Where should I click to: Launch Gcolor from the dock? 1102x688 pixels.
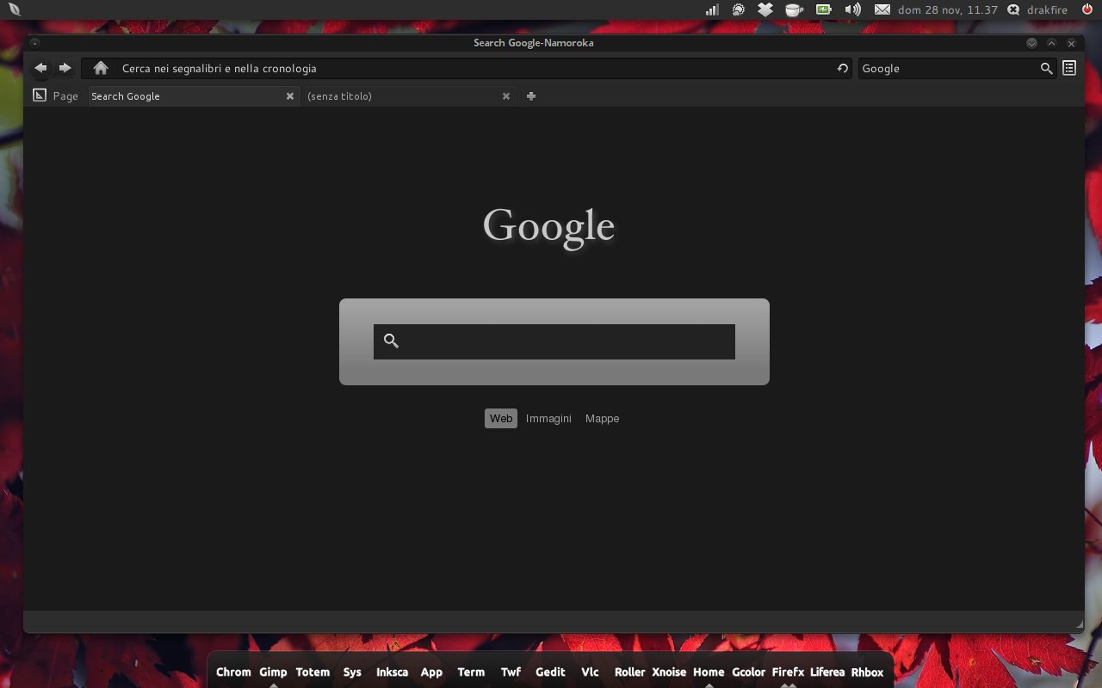click(x=748, y=673)
